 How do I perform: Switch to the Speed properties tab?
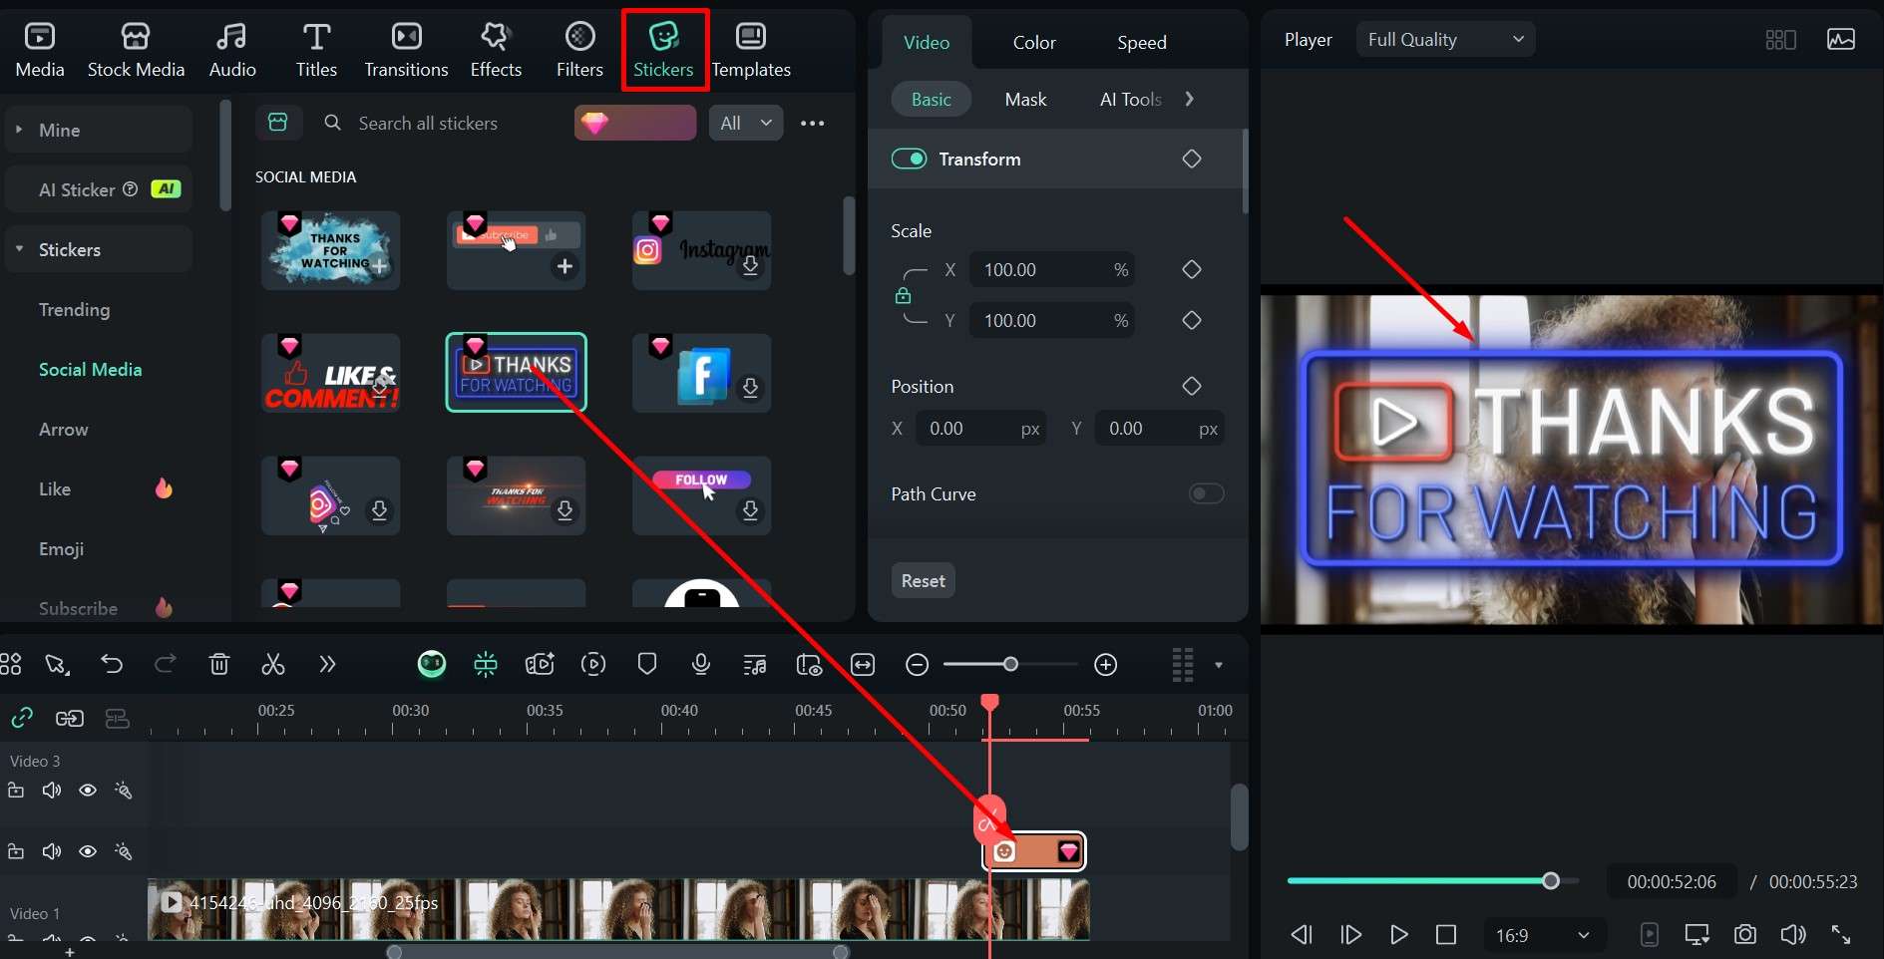pyautogui.click(x=1142, y=43)
